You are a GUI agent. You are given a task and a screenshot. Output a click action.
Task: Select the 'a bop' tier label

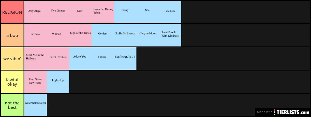click(x=12, y=35)
